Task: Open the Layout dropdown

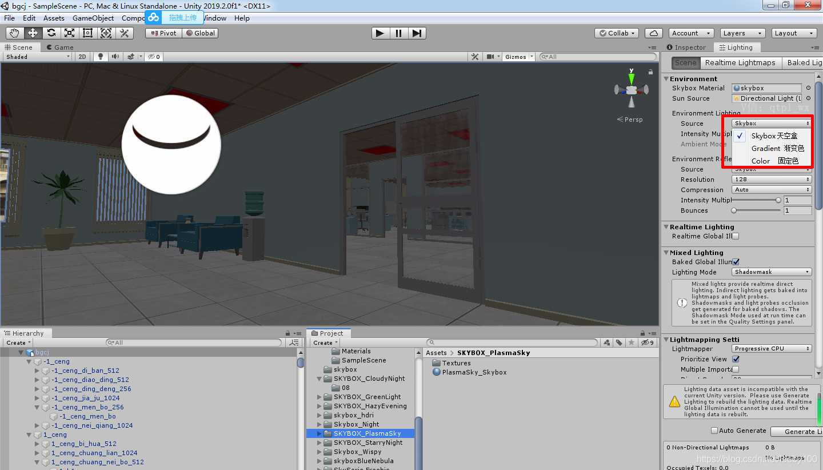Action: pos(794,33)
